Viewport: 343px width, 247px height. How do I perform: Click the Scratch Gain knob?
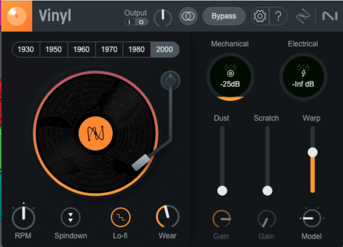click(x=266, y=219)
